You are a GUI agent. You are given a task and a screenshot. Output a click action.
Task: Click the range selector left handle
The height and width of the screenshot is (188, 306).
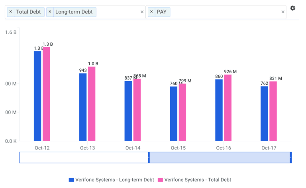[149, 157]
